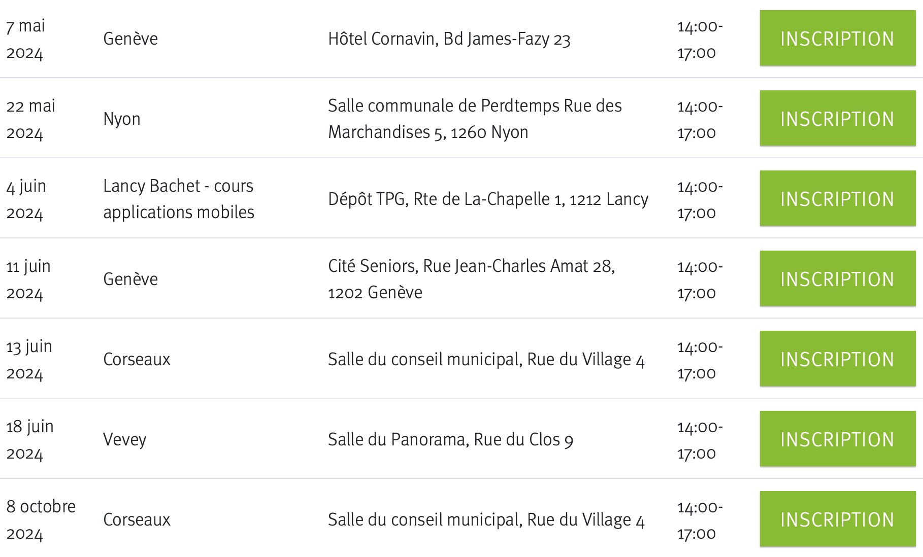Click the Dépôt TPG Lancy address
923x557 pixels.
pos(488,199)
